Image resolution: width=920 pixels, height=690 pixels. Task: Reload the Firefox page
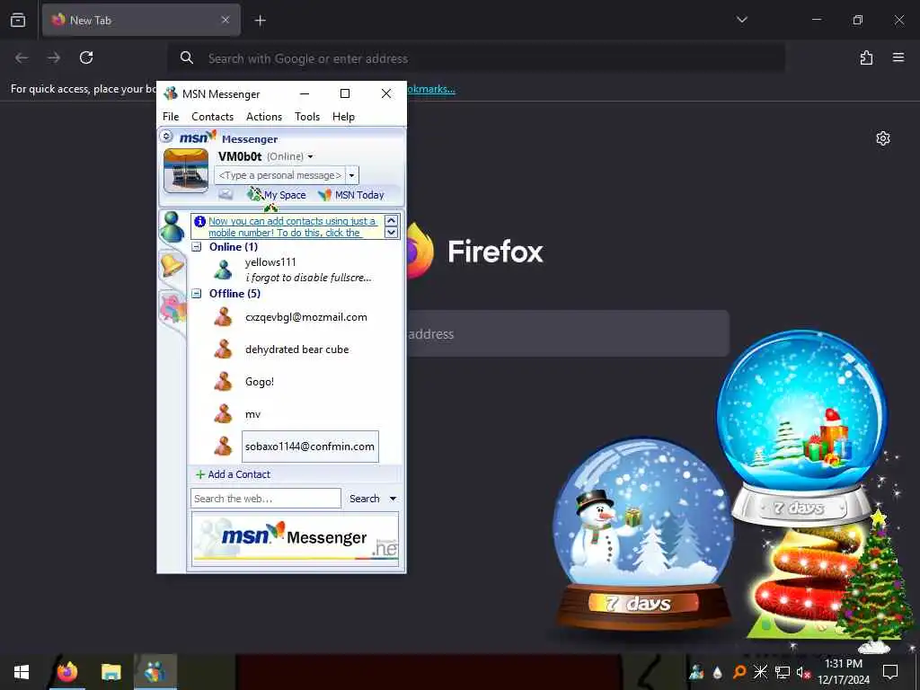coord(86,57)
